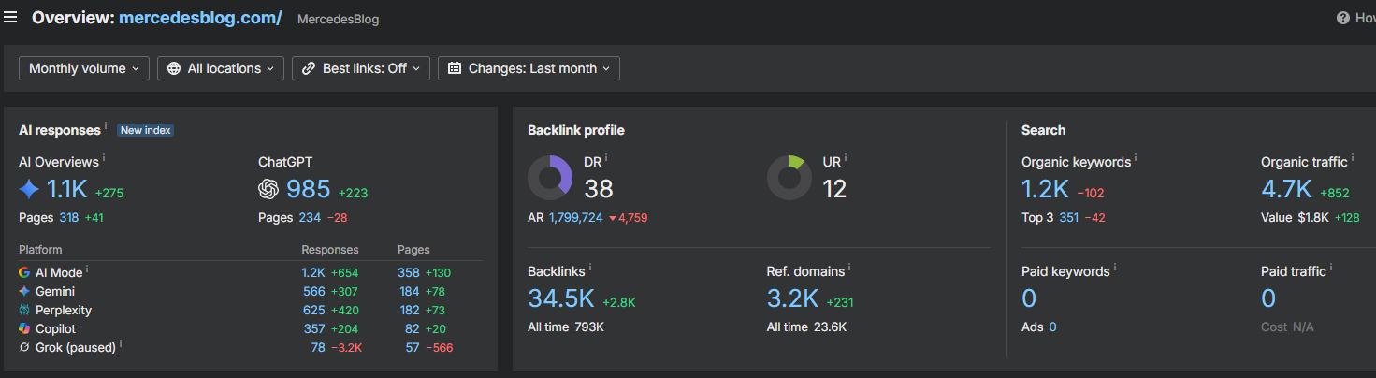Click the Ref. domains info icon
This screenshot has width=1376, height=378.
pos(849,268)
